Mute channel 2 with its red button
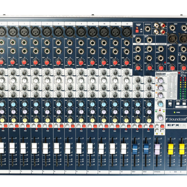 point(17,126)
